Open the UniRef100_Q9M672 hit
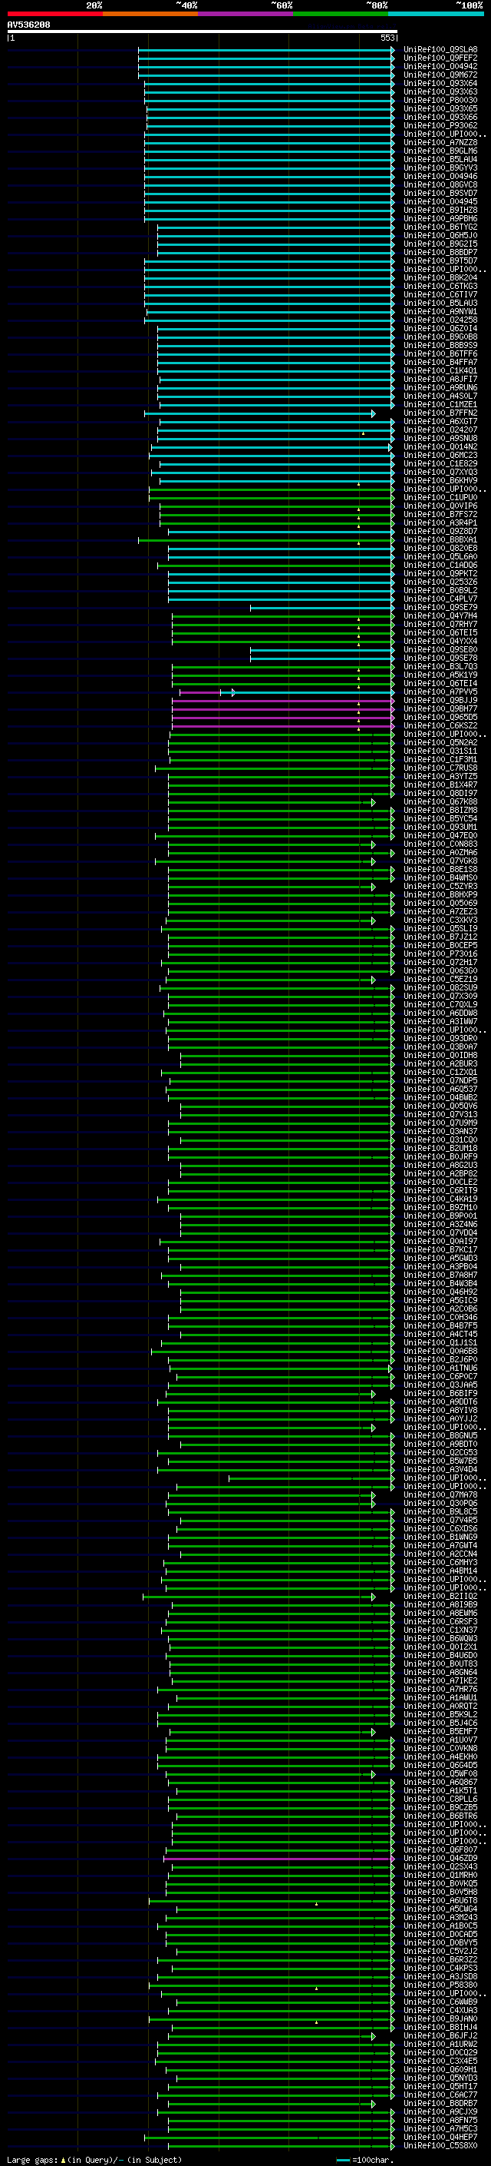 pyautogui.click(x=440, y=75)
